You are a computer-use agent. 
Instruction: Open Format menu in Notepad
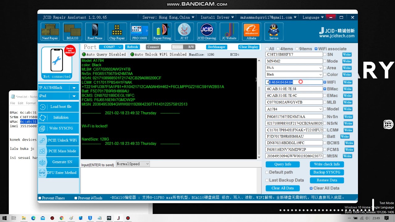point(31,103)
